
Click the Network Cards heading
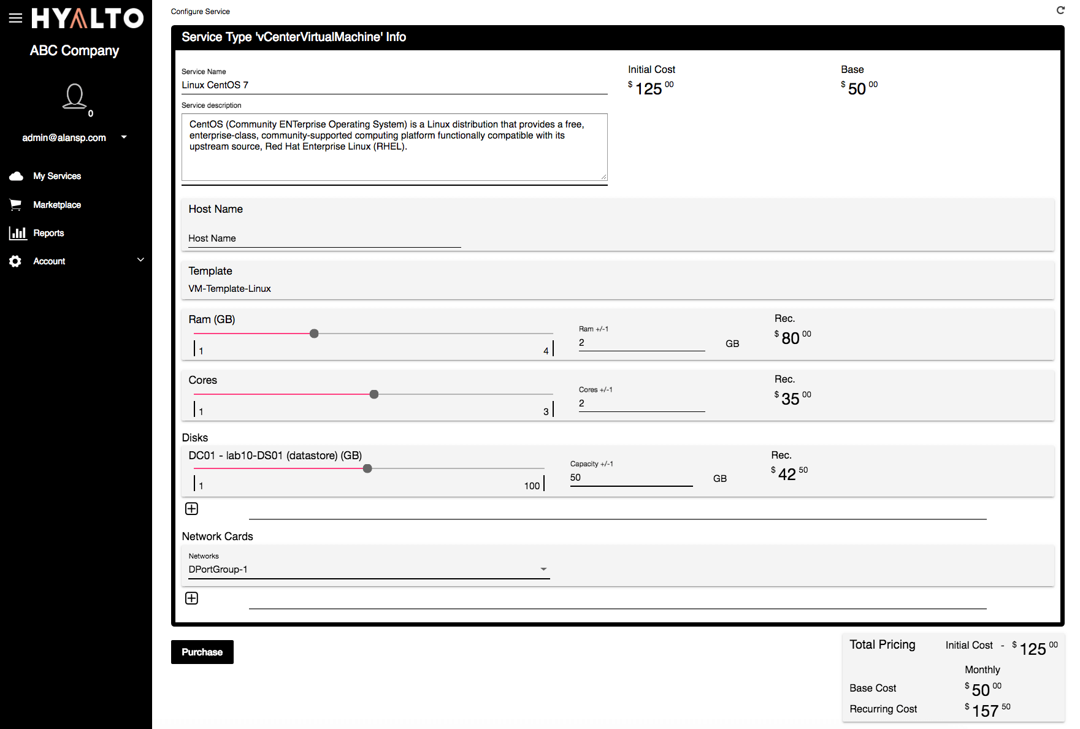point(218,536)
